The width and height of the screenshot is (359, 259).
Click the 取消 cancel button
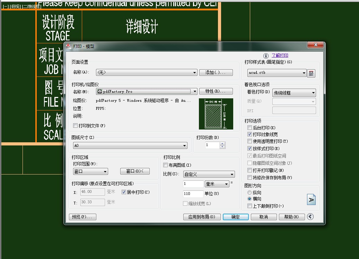264,217
